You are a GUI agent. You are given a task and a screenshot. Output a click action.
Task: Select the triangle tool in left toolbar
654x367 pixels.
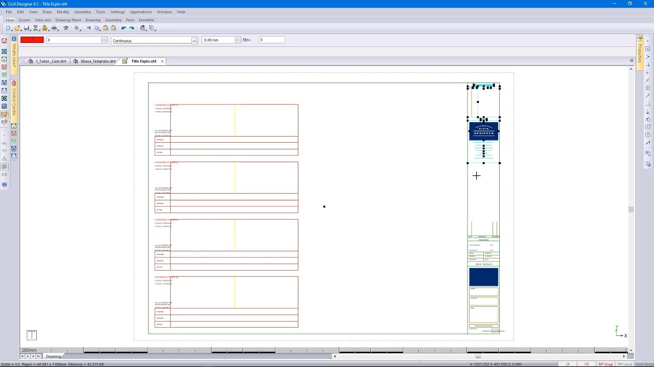[5, 159]
